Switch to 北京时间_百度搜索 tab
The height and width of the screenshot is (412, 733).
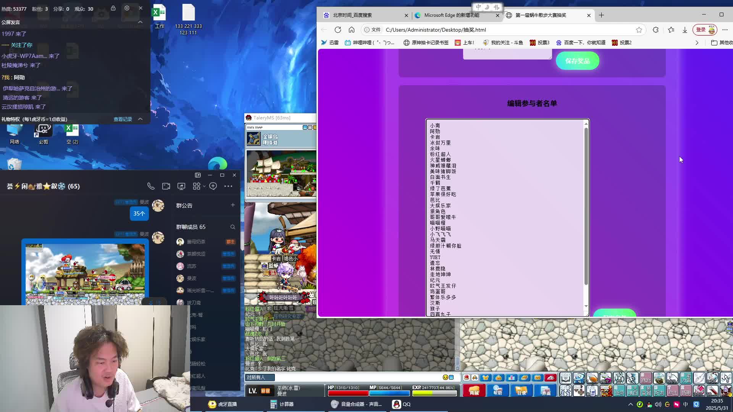click(x=352, y=15)
